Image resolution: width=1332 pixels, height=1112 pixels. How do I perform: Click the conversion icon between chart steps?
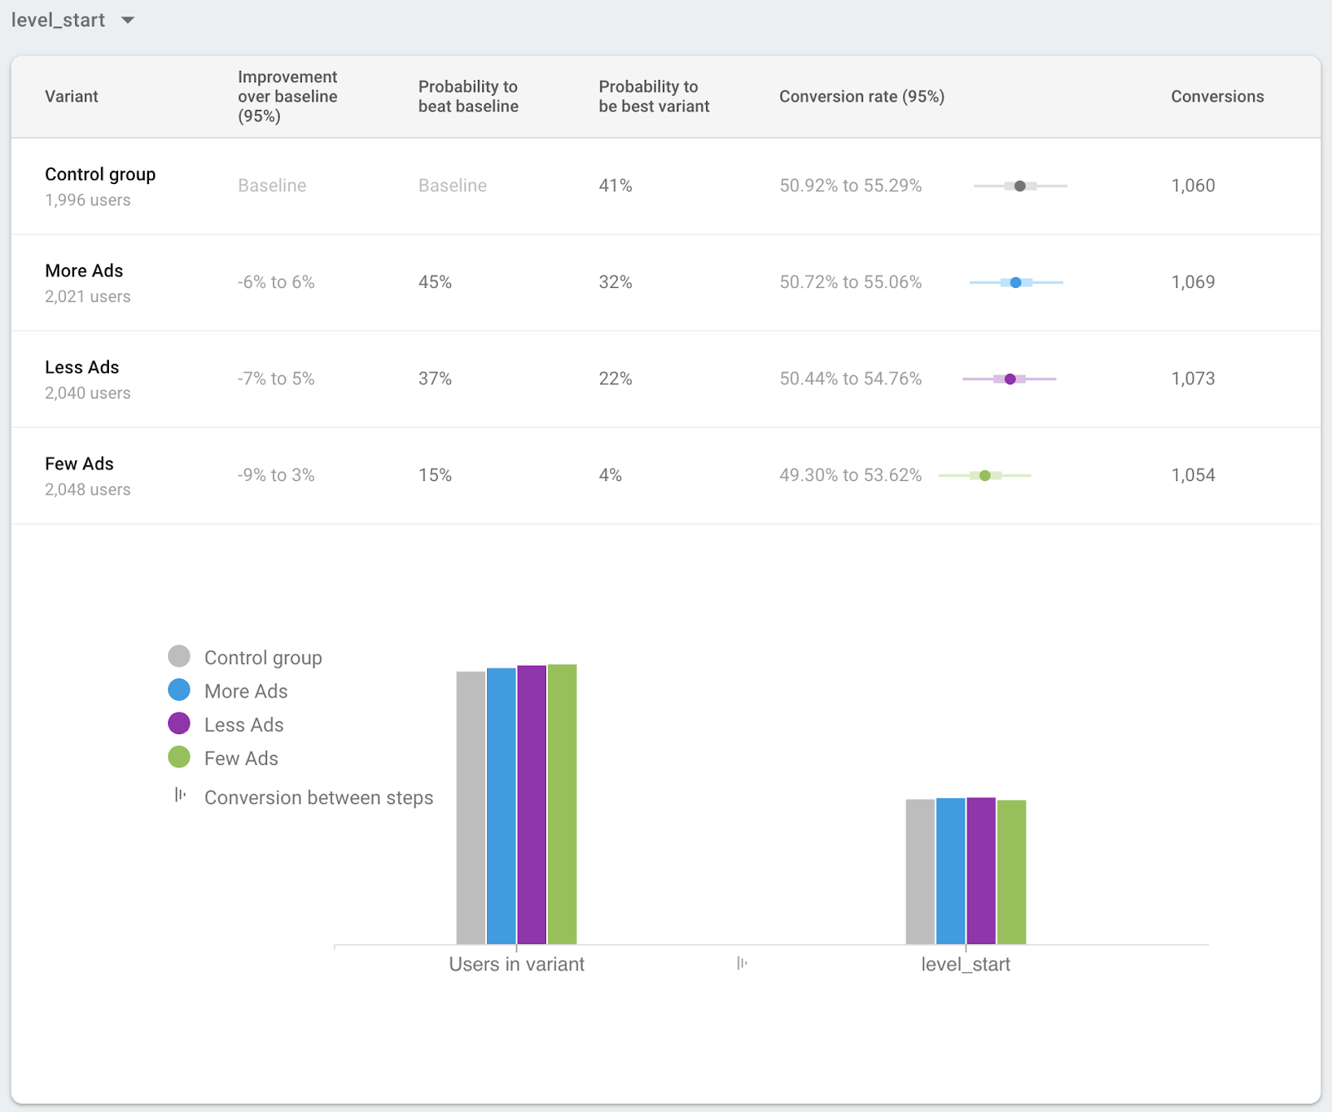coord(742,964)
